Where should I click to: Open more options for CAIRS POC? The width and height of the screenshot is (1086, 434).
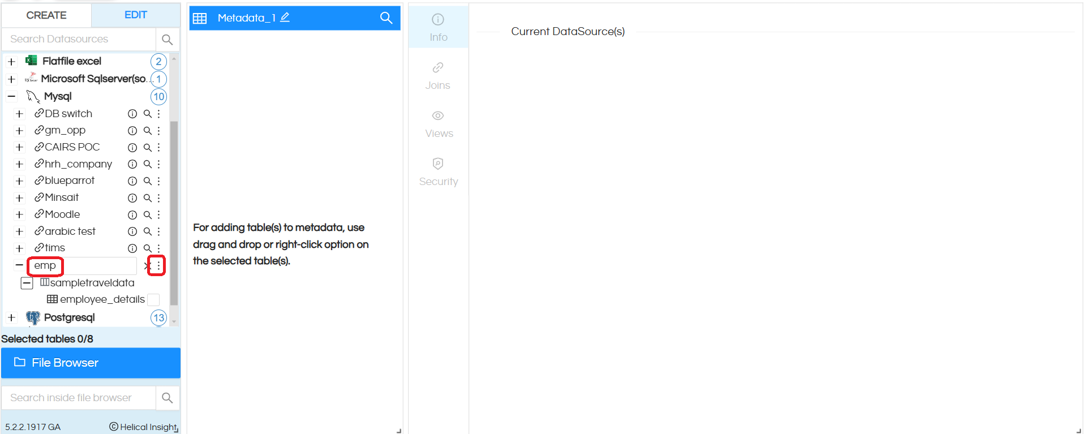[159, 147]
